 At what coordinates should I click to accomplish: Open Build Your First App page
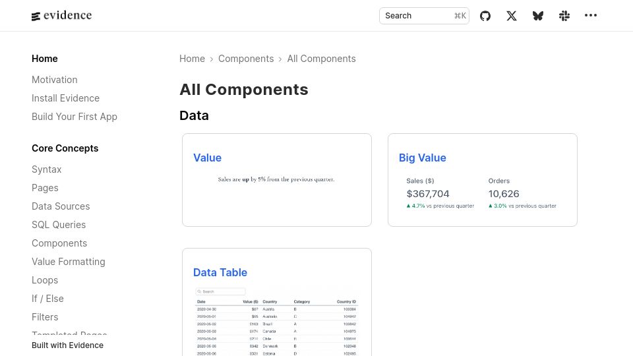coord(75,117)
